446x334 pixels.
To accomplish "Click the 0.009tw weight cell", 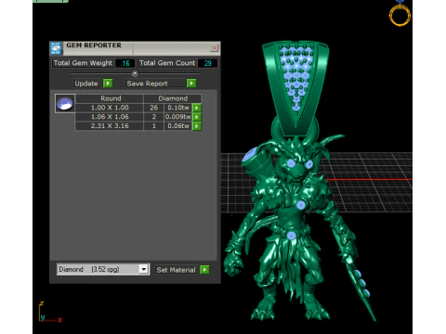I will [x=178, y=117].
